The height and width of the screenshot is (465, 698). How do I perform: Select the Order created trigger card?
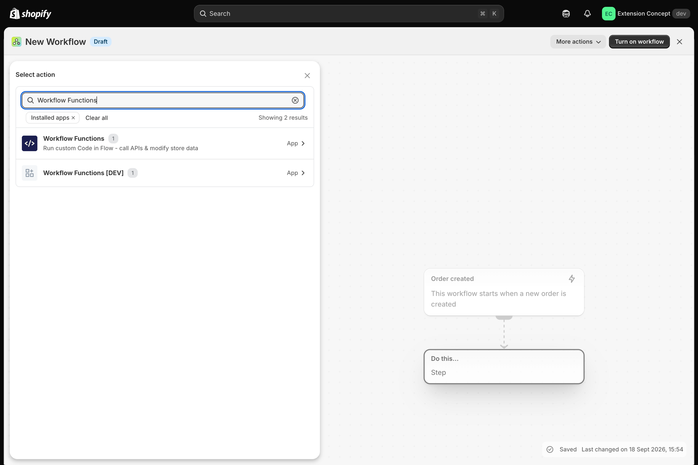tap(504, 292)
